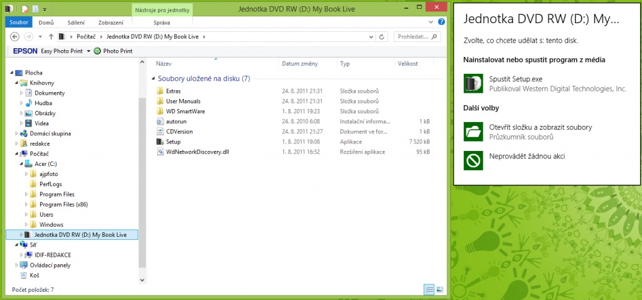Select the WdNetworkDiscovery.dll file icon

(160, 152)
